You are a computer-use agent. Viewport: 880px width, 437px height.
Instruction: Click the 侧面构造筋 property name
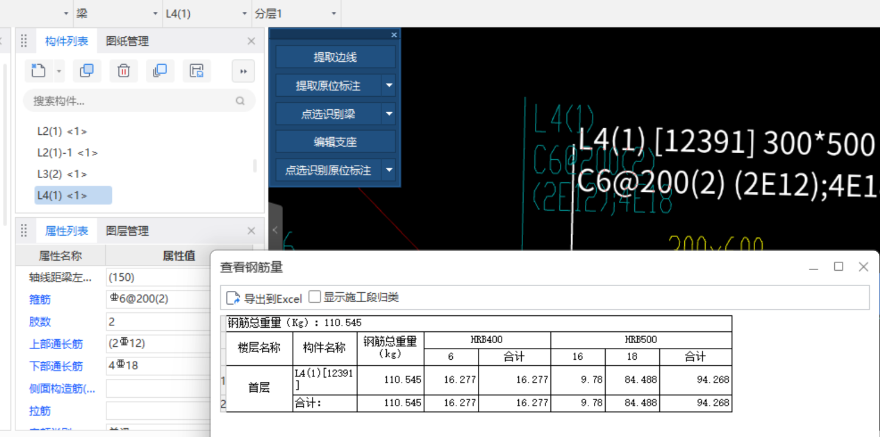pos(62,389)
